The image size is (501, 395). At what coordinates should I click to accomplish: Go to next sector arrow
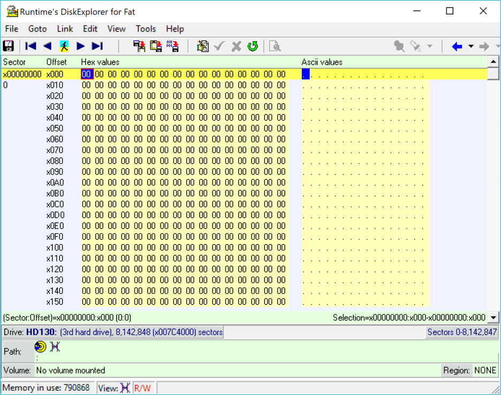pos(81,46)
